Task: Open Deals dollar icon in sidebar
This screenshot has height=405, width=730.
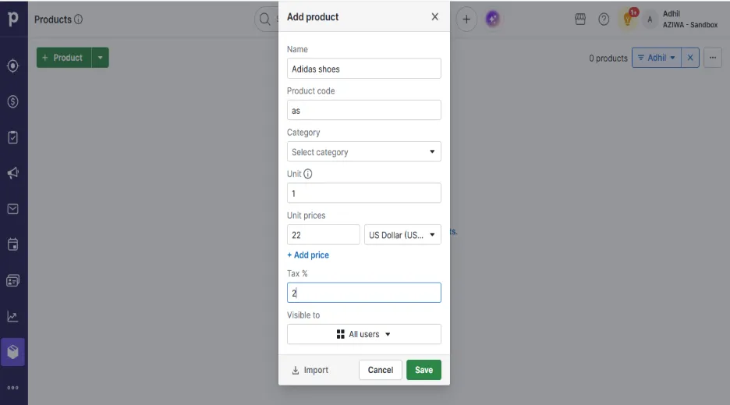Action: coord(13,101)
